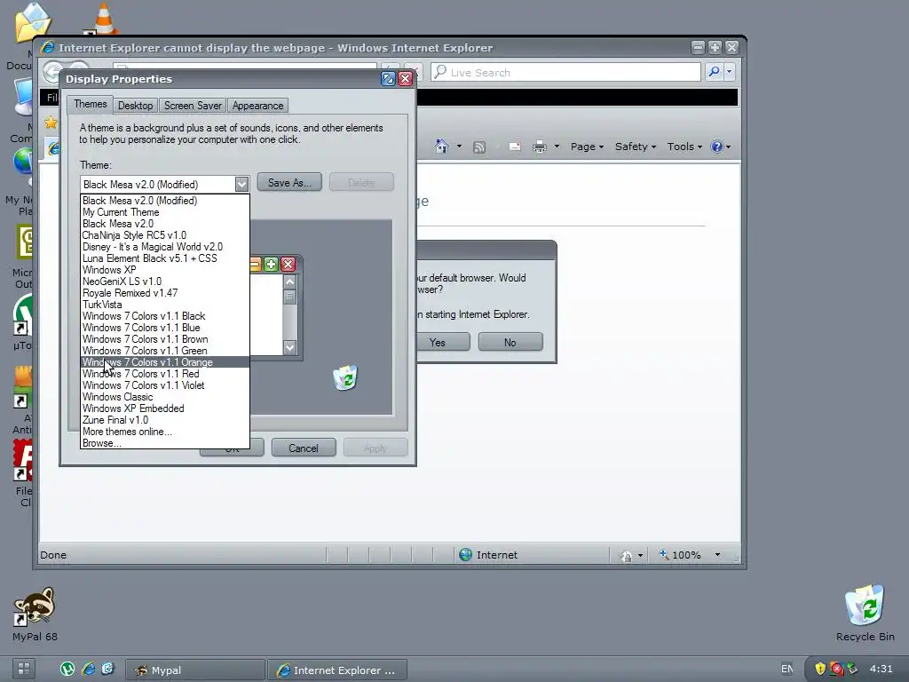
Task: Click the 100% zoom level button
Action: (680, 555)
